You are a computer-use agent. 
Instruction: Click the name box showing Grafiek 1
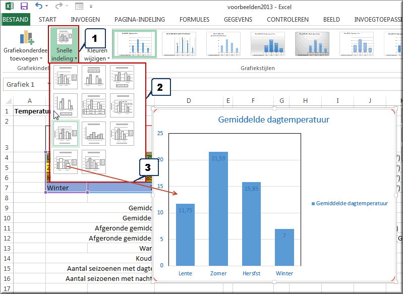25,84
